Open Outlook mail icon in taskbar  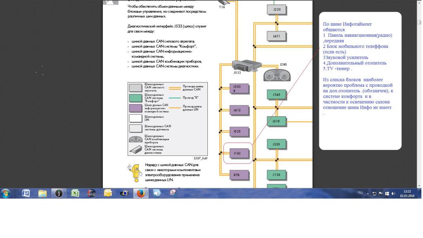[x=108, y=193]
